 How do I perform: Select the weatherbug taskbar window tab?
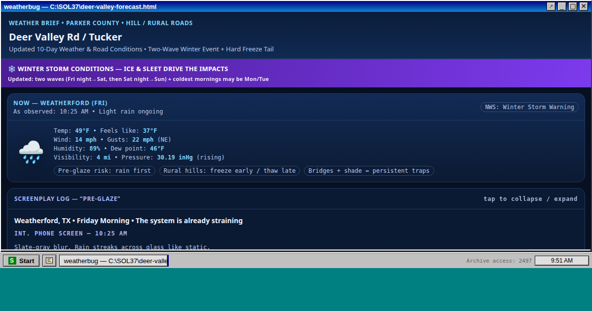click(114, 261)
